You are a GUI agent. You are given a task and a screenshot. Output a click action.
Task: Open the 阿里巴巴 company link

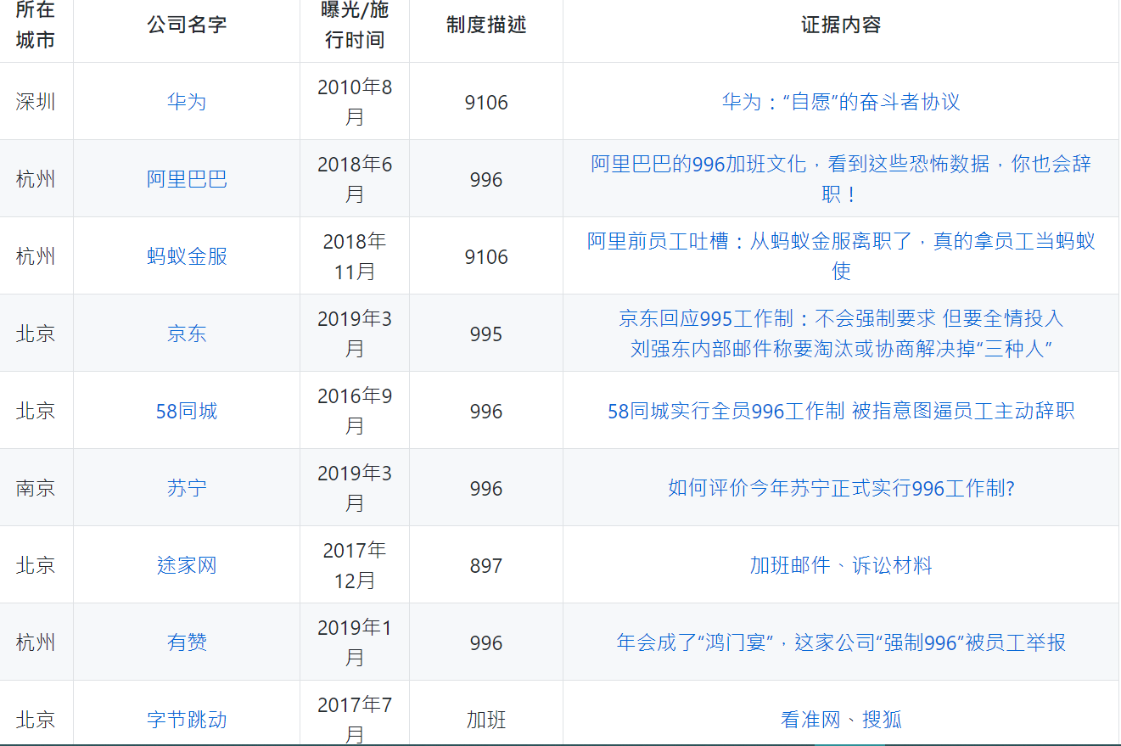(x=185, y=178)
